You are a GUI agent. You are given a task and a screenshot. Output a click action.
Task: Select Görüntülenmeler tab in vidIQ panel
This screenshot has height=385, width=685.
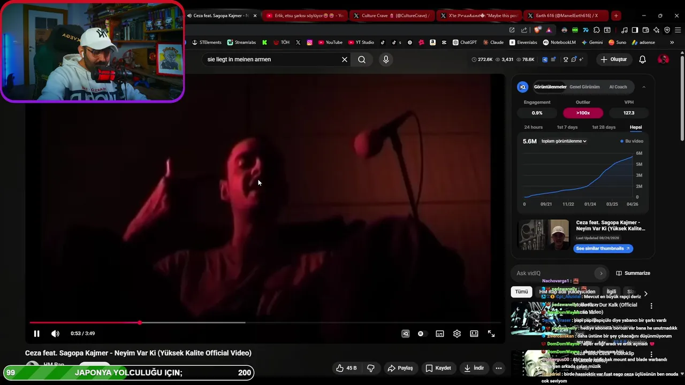pos(550,87)
